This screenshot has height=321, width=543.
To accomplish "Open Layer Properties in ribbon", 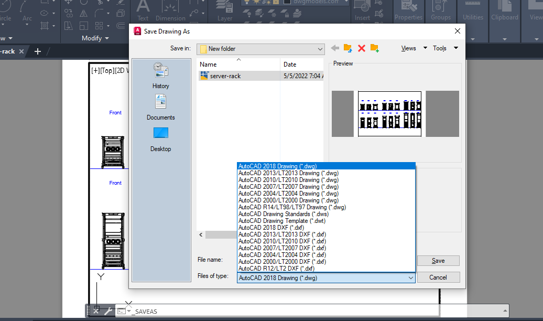I will pyautogui.click(x=225, y=11).
